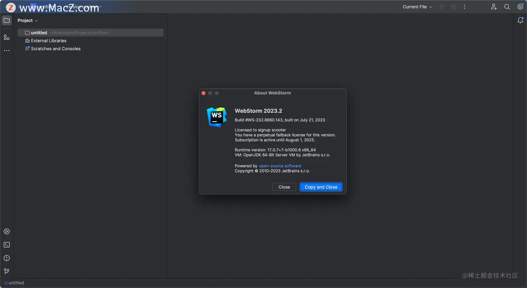This screenshot has width=527, height=288.
Task: Click the untitled breadcrumb in status bar
Action: (x=14, y=283)
